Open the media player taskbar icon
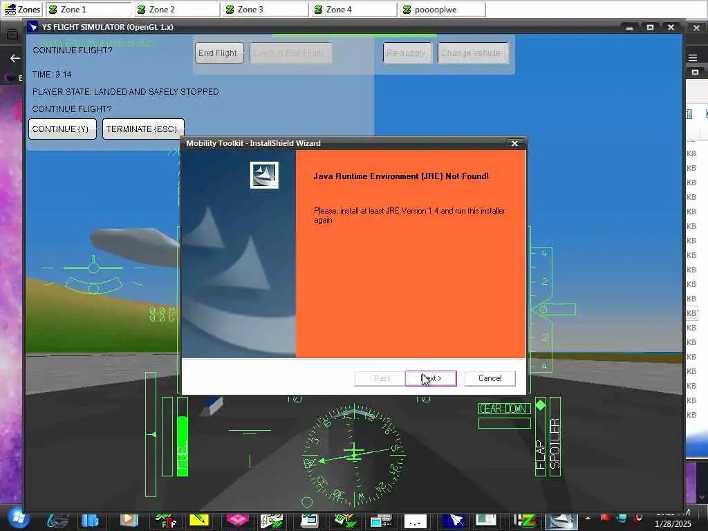Image resolution: width=708 pixels, height=531 pixels. coord(129,521)
